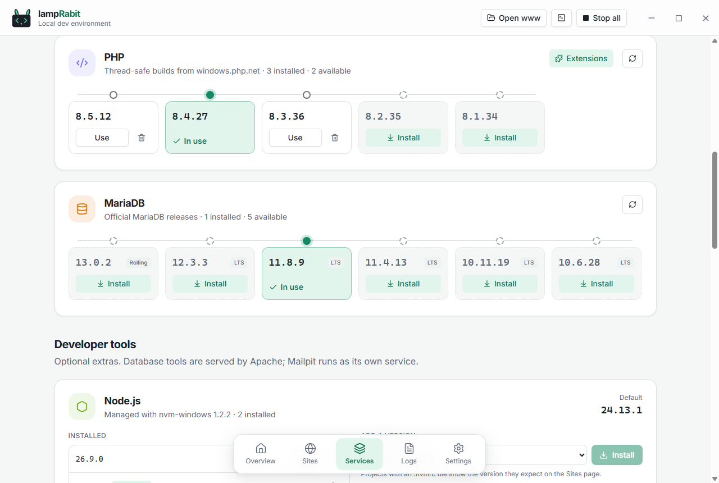Click the vertical page scrollbar thumb
The image size is (719, 483).
pyautogui.click(x=715, y=200)
